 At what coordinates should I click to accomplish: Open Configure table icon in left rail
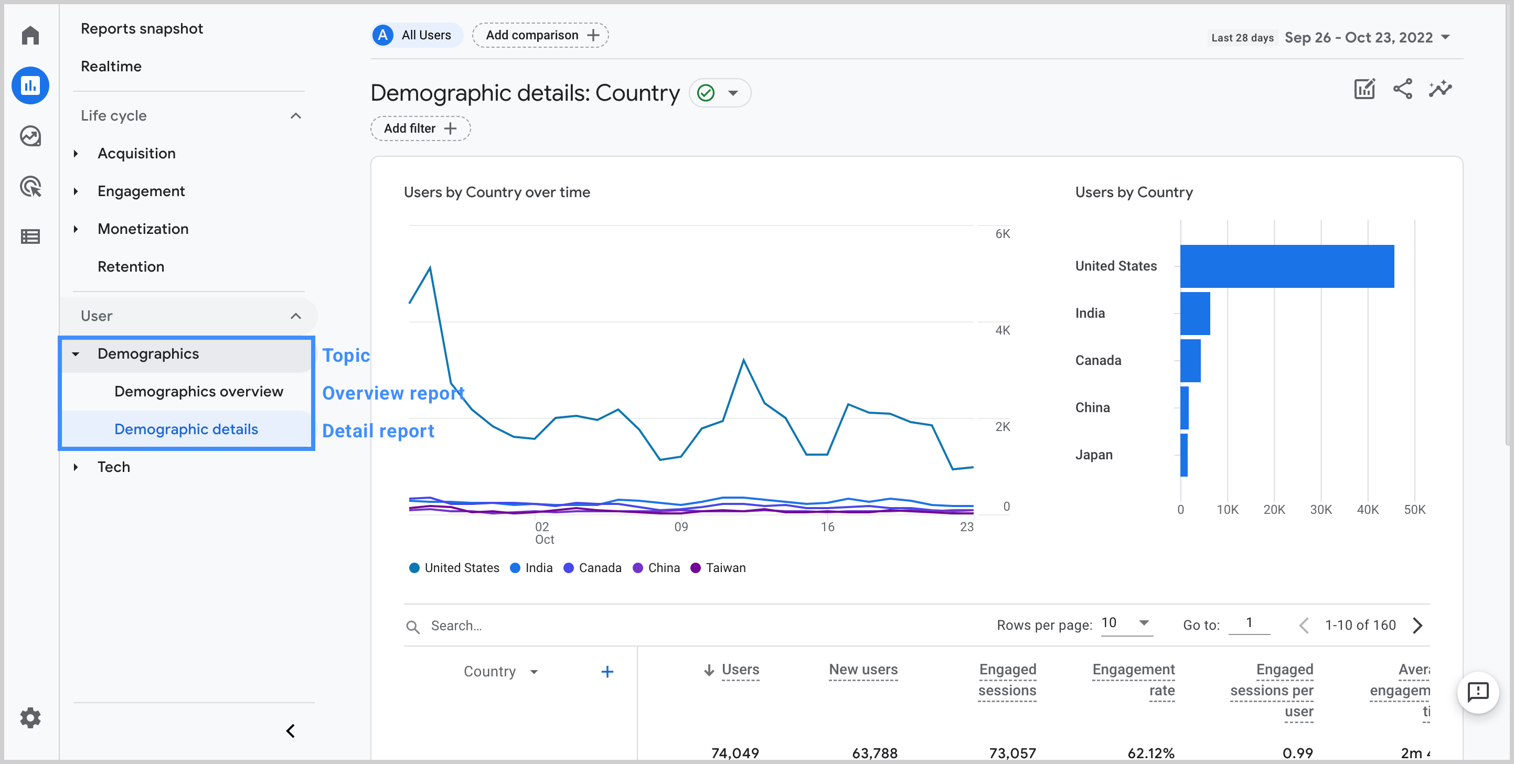[30, 237]
